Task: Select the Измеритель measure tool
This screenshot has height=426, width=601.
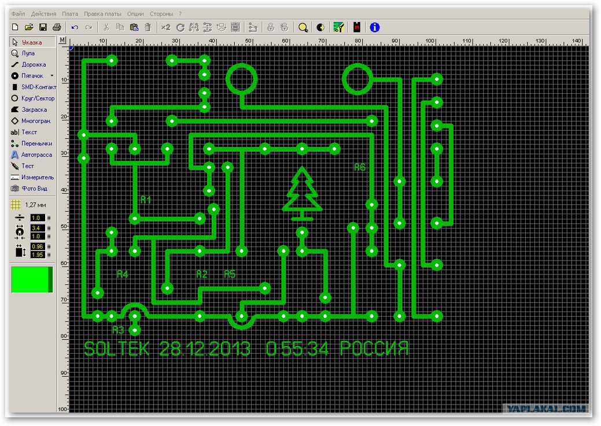Action: pyautogui.click(x=32, y=177)
